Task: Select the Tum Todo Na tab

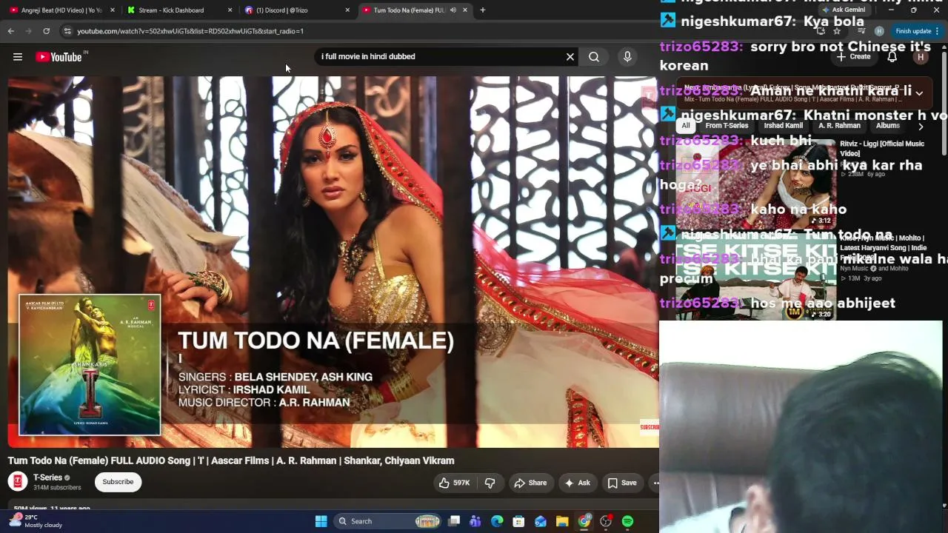Action: 410,10
